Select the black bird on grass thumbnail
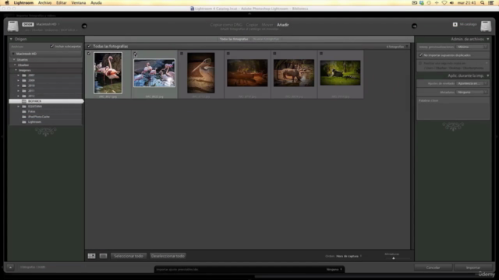 pyautogui.click(x=340, y=73)
